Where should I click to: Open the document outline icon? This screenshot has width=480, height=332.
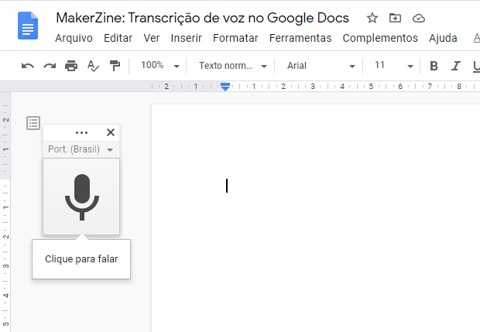coord(33,123)
